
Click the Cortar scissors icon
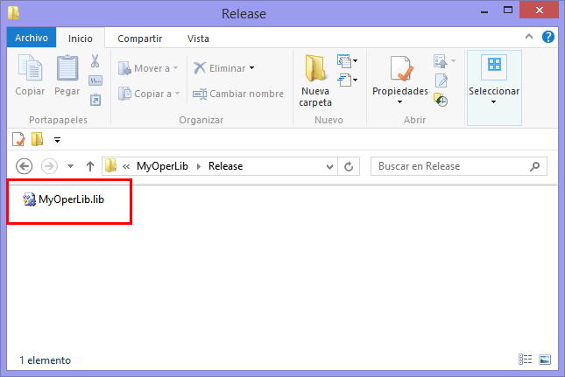(95, 61)
